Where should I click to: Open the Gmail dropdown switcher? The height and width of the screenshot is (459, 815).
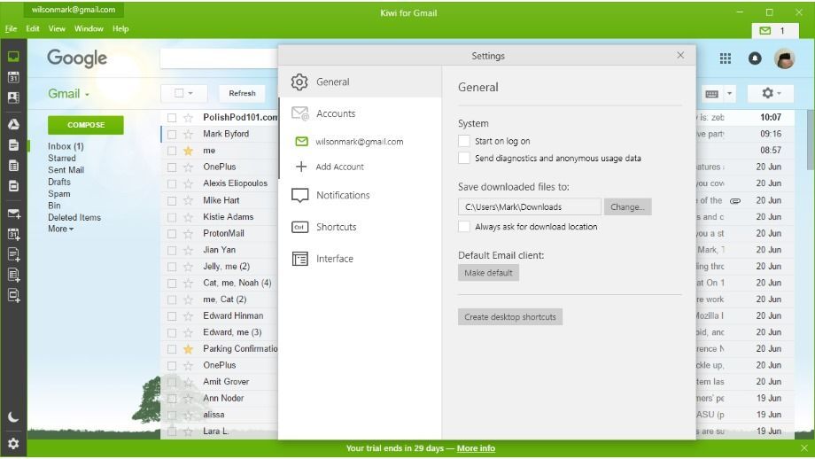pos(68,94)
